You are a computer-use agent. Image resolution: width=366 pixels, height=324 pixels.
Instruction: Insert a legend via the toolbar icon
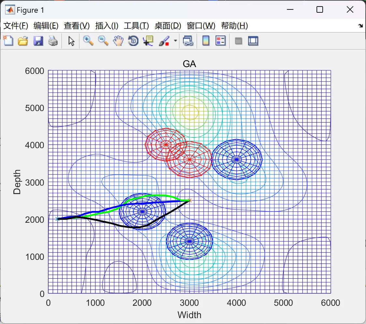(x=220, y=41)
